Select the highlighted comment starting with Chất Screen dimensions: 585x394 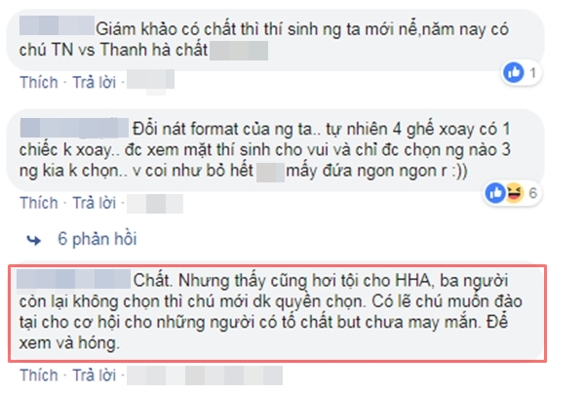pyautogui.click(x=277, y=313)
